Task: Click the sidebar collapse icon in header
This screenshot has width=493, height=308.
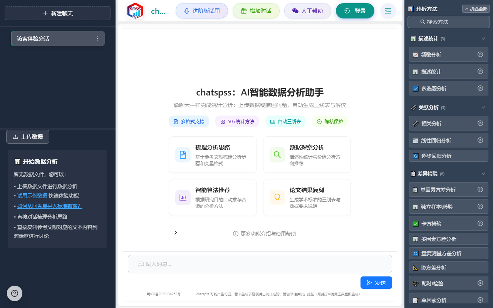Action: 388,11
